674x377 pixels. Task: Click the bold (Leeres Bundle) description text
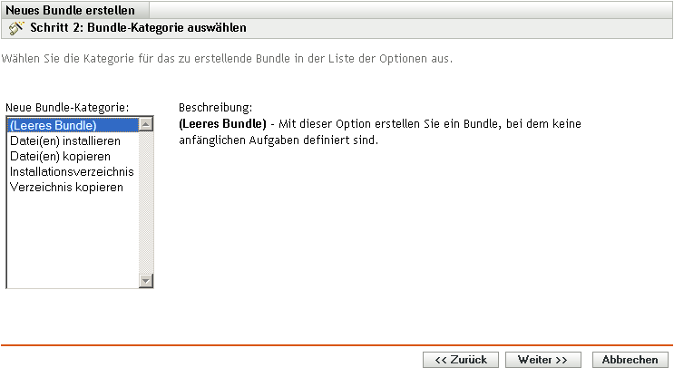coord(222,123)
